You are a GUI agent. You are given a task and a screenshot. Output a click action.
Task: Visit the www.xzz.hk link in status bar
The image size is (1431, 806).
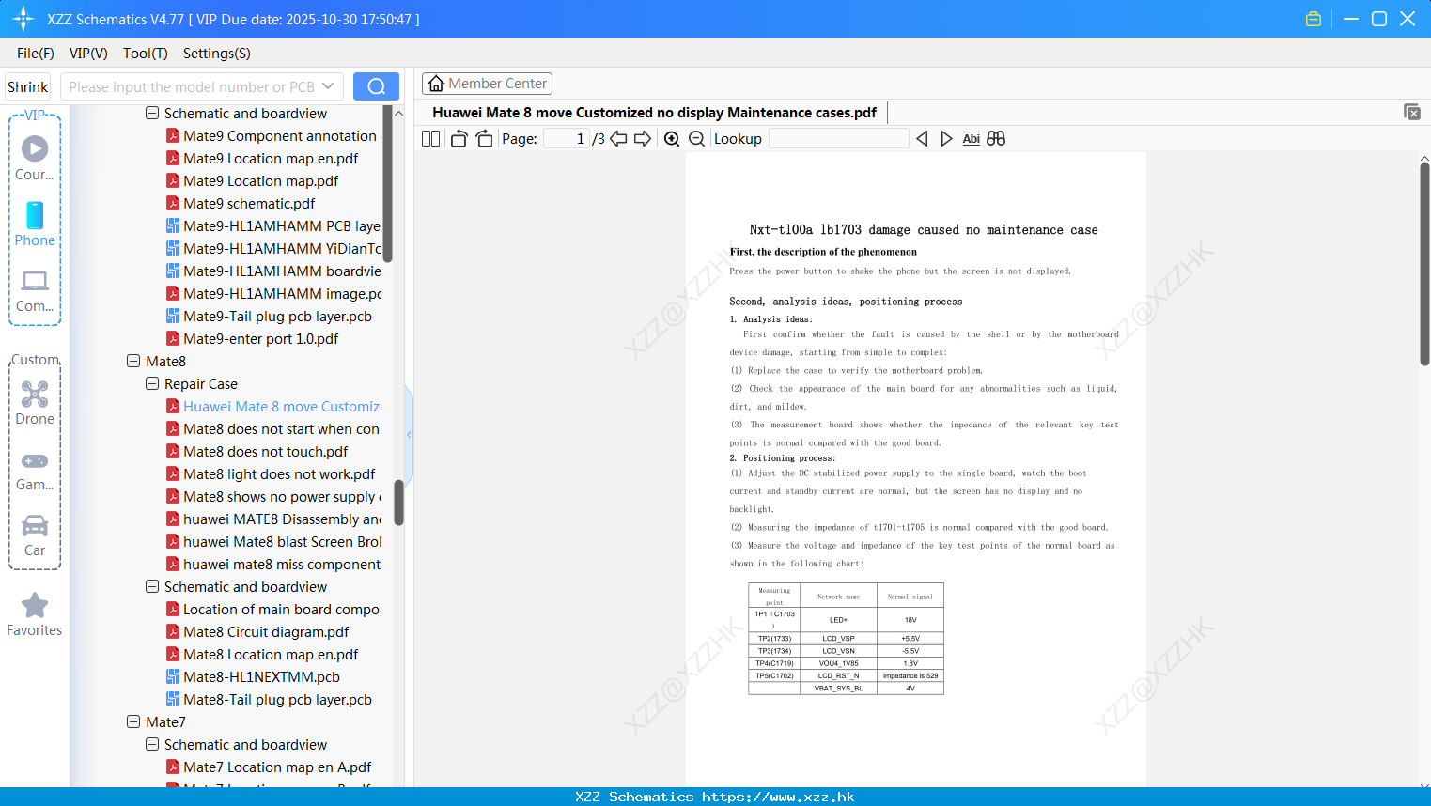coord(778,797)
